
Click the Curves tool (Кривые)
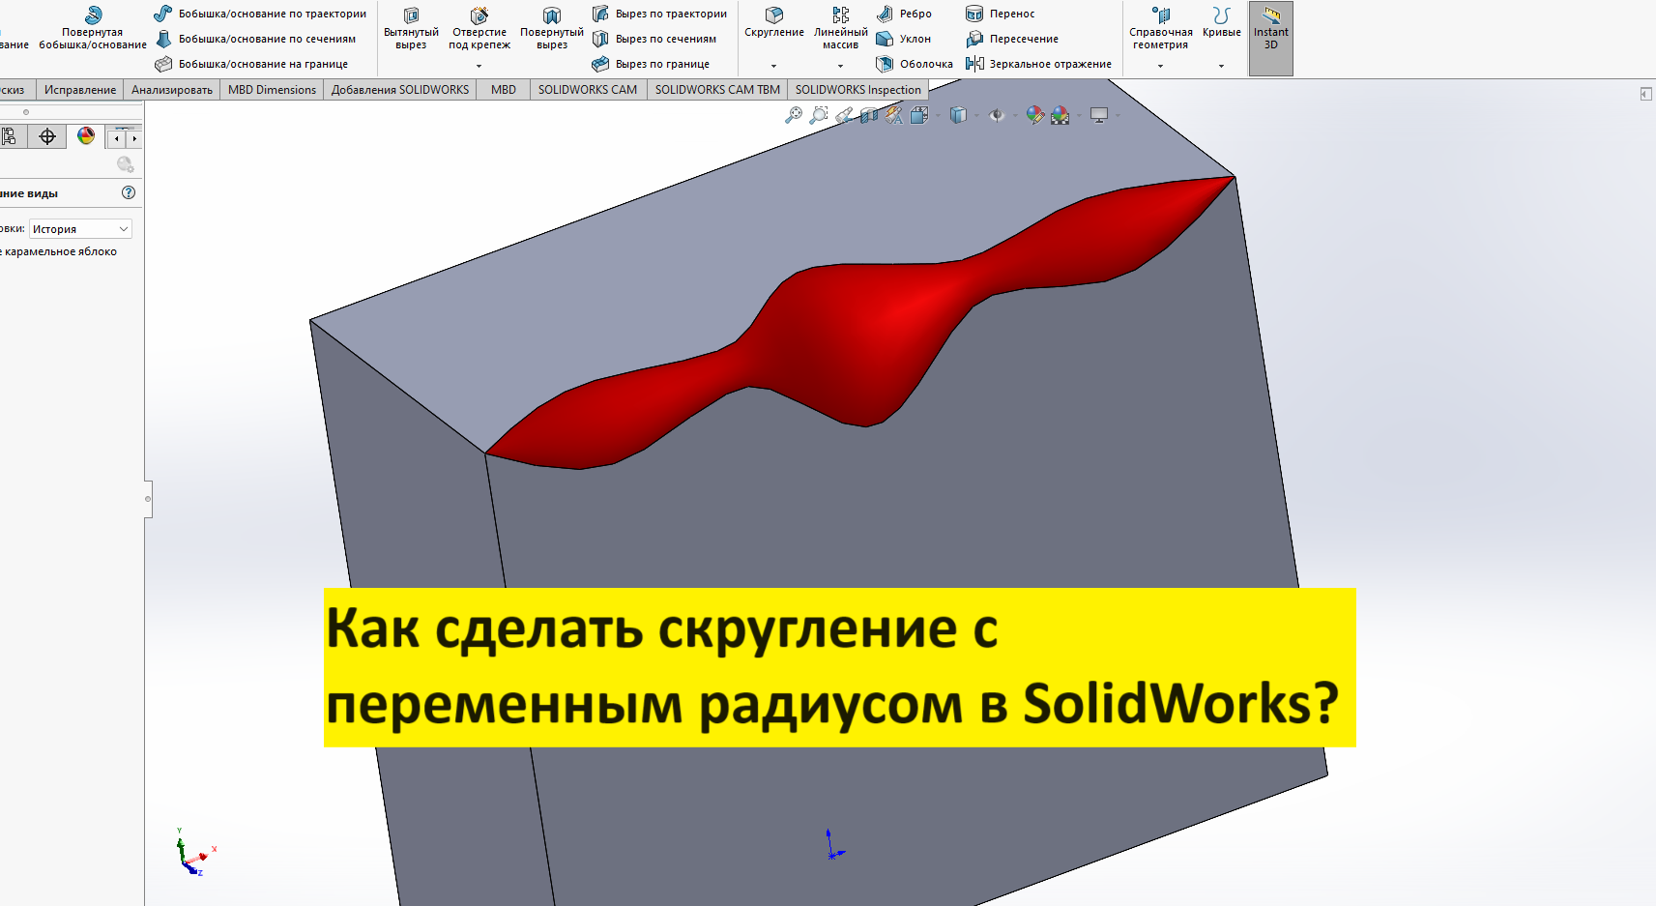tap(1222, 22)
